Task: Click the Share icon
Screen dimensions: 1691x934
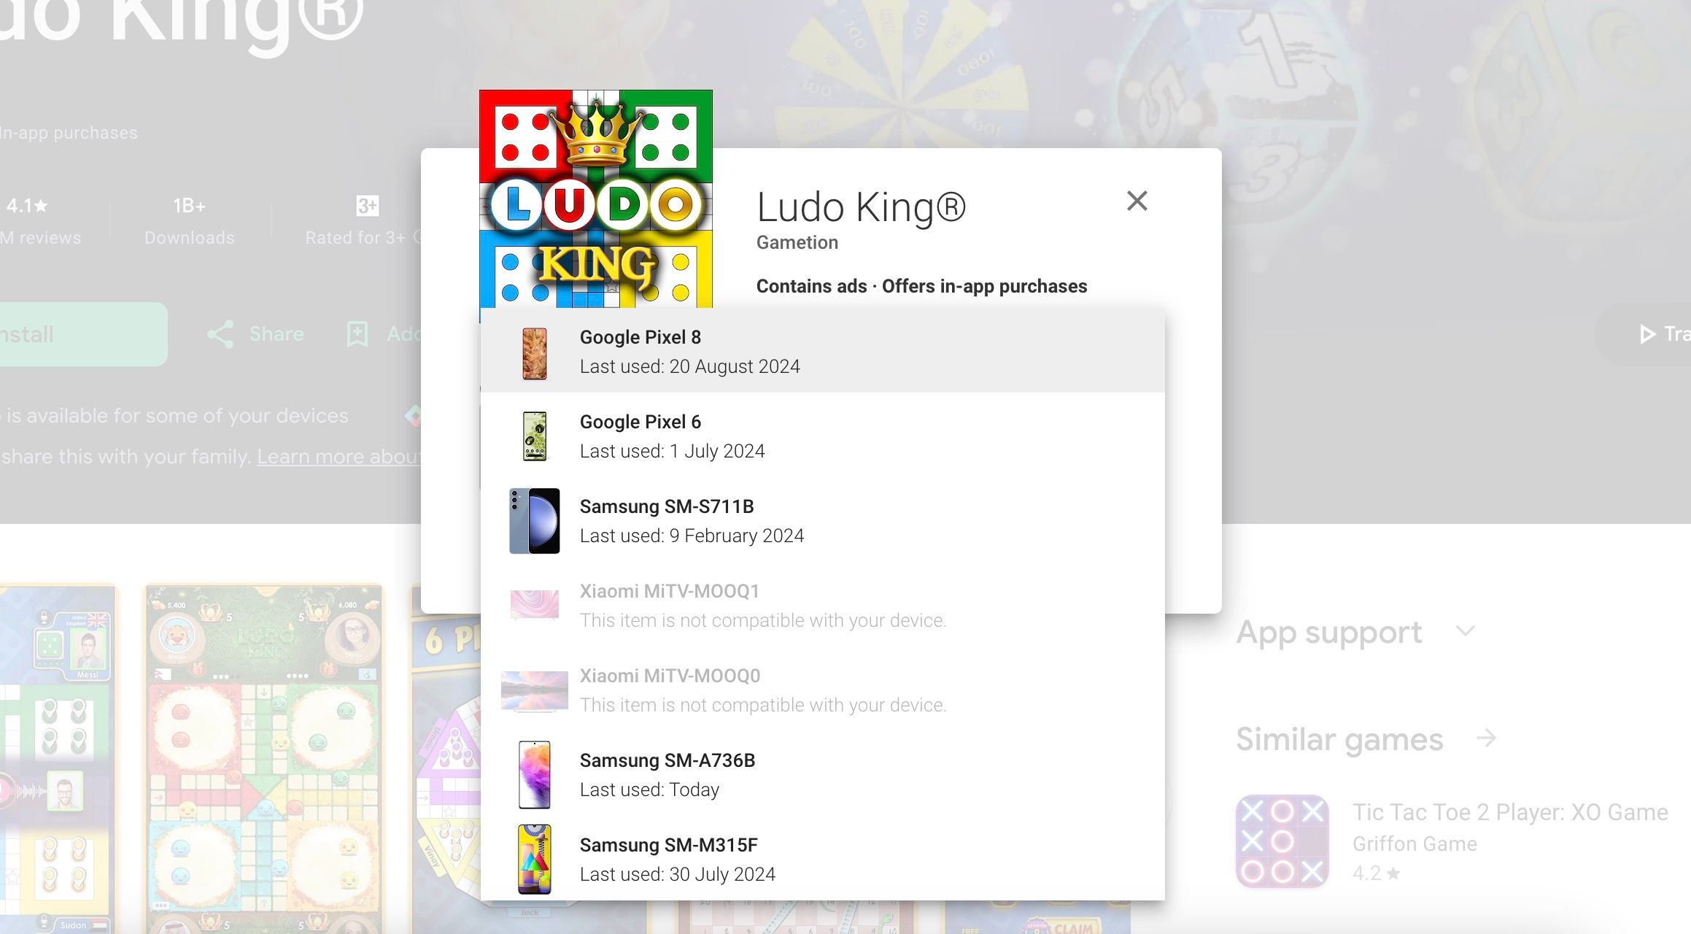Action: coord(220,334)
